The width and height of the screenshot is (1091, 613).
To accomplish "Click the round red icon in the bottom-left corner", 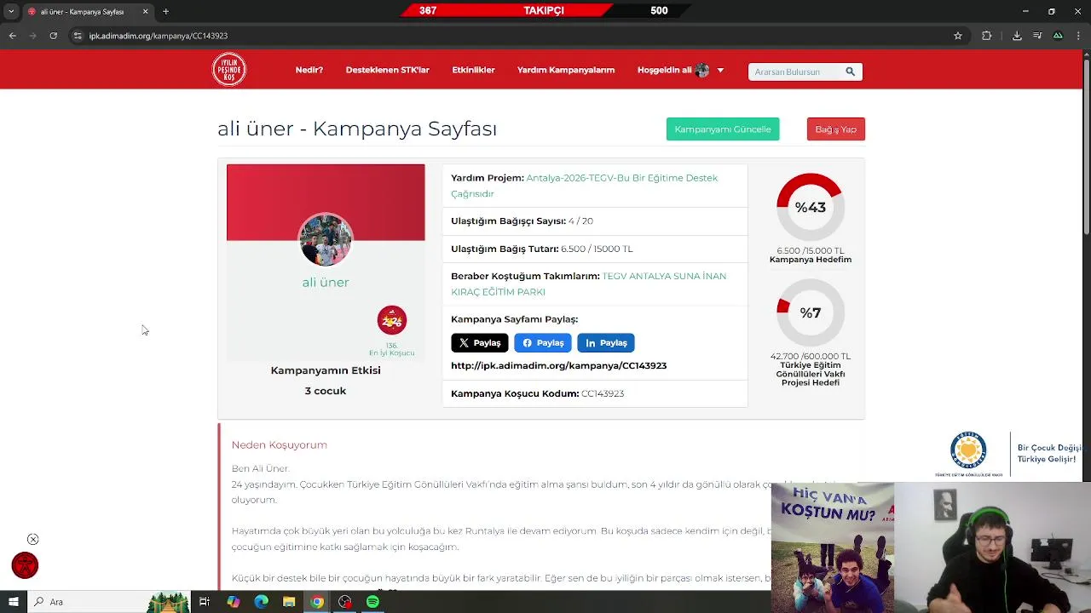I will [25, 565].
